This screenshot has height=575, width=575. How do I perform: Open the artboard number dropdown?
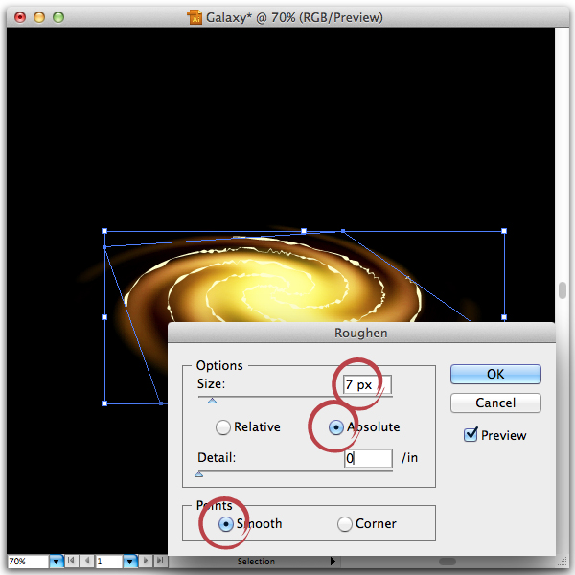[129, 561]
